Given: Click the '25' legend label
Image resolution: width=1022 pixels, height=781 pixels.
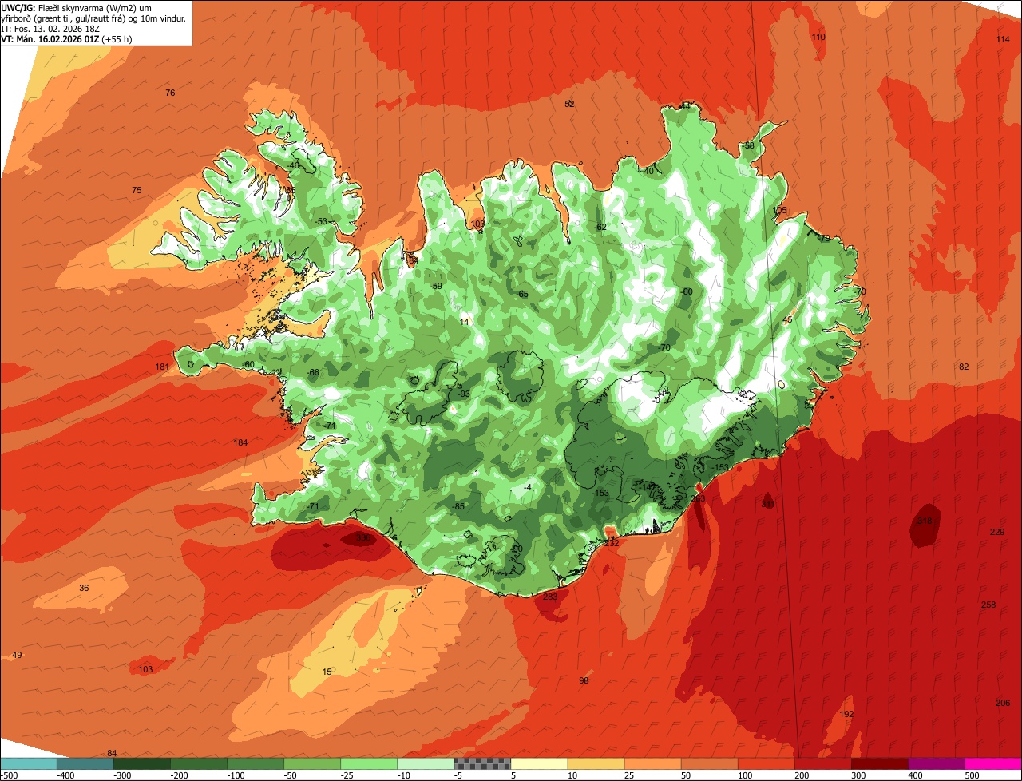Looking at the screenshot, I should [x=631, y=775].
